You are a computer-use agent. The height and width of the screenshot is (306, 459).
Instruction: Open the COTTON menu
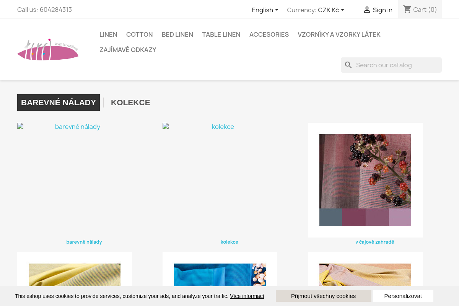(140, 34)
